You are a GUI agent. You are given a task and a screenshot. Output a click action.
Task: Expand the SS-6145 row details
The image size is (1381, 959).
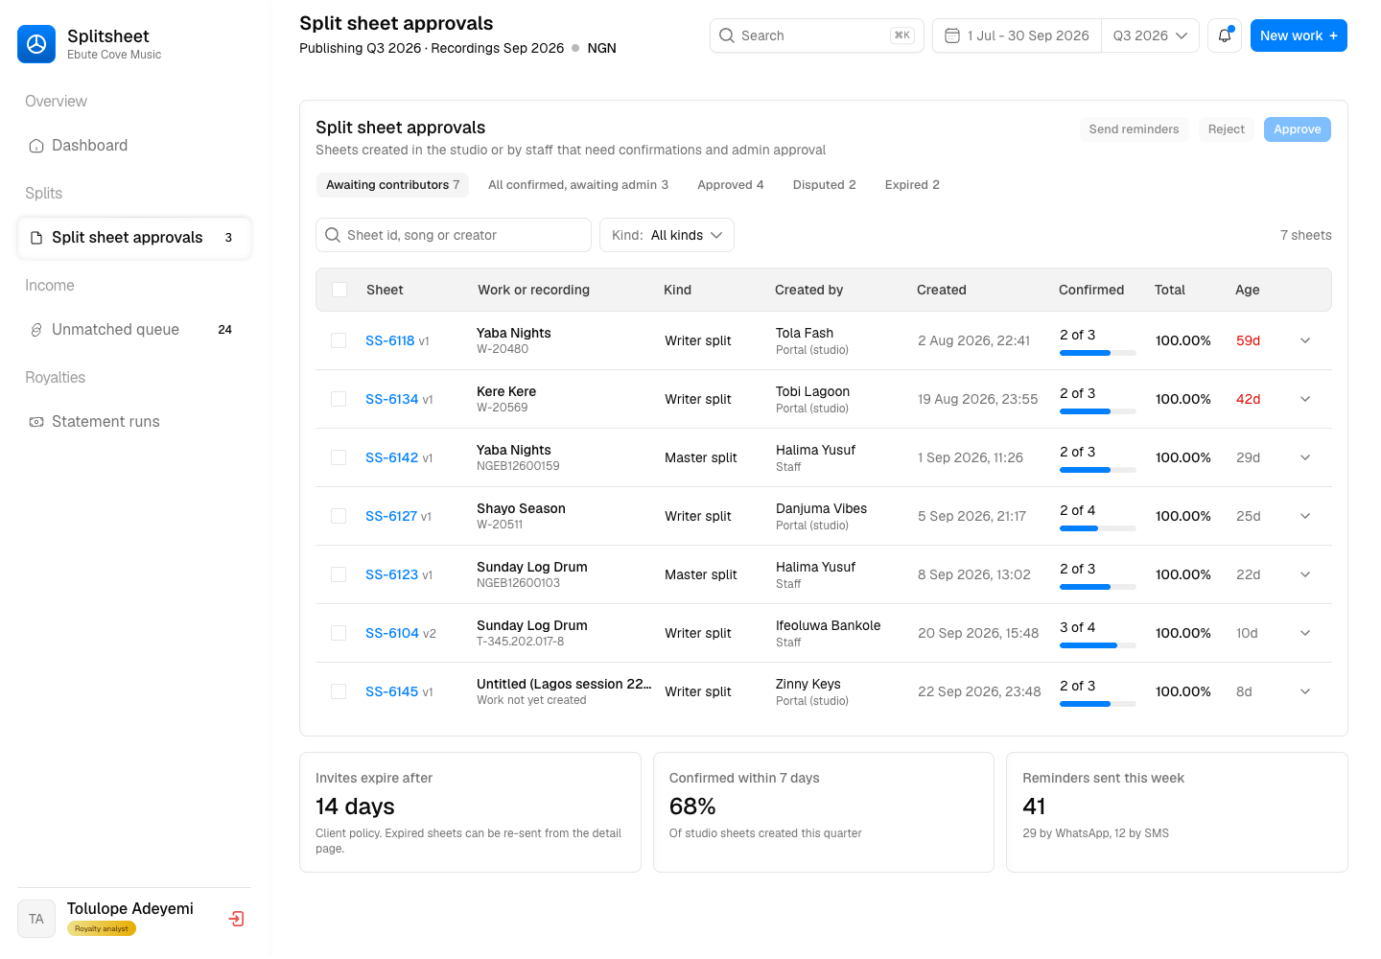(x=1305, y=691)
